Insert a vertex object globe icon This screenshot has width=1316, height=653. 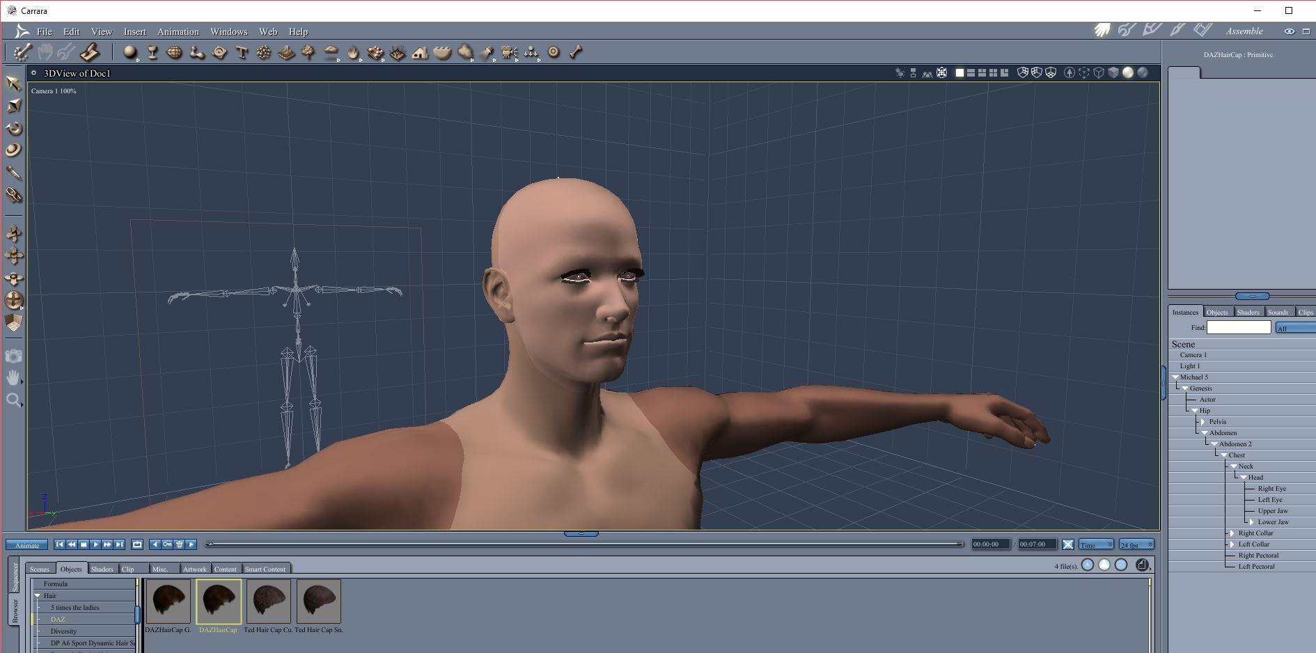click(175, 52)
